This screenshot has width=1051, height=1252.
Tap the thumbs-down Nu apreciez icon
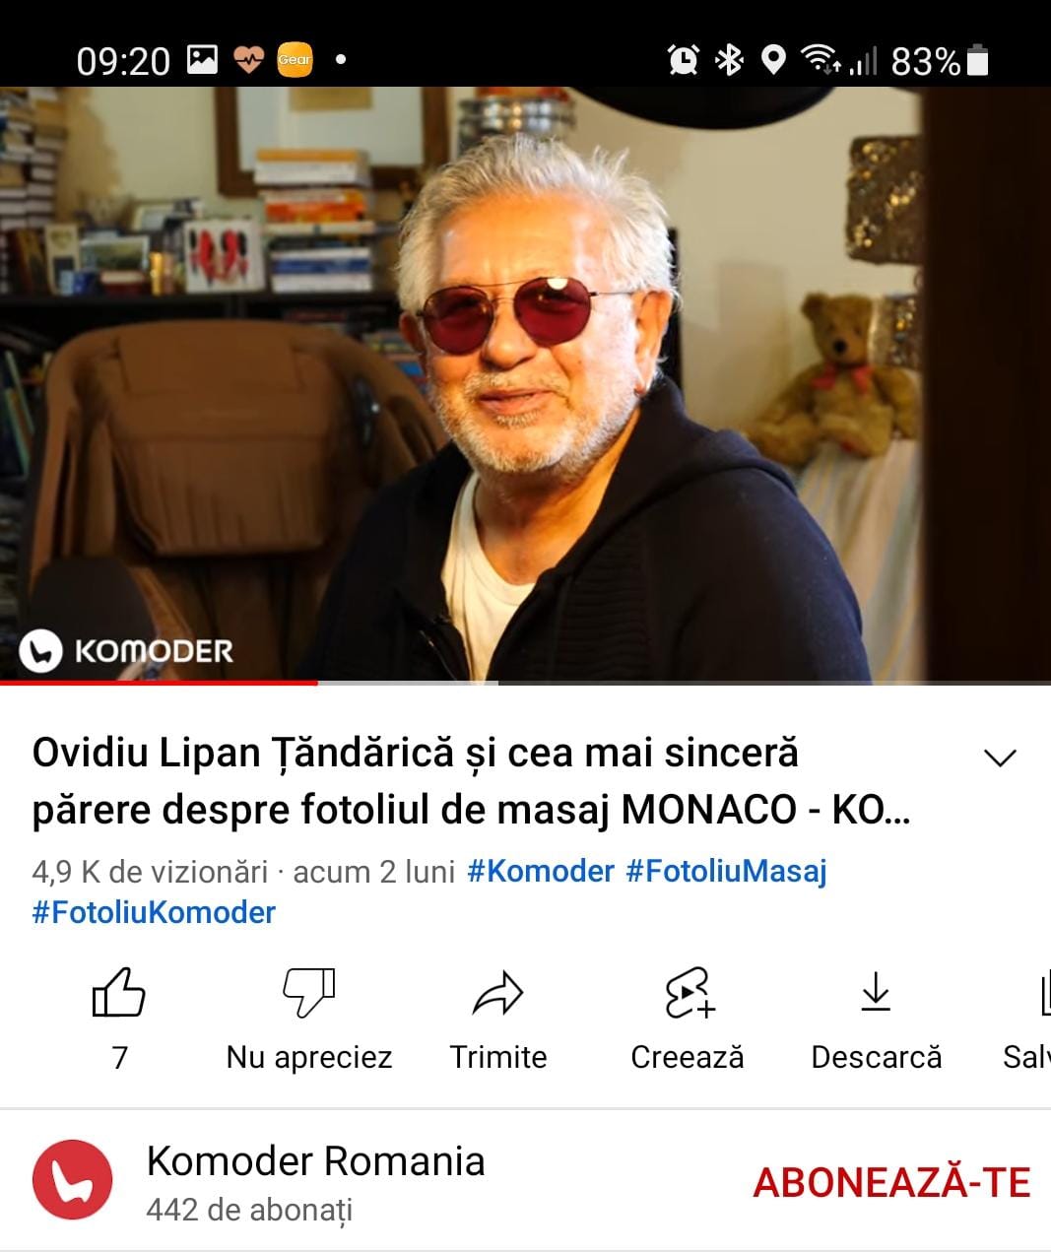(x=308, y=993)
